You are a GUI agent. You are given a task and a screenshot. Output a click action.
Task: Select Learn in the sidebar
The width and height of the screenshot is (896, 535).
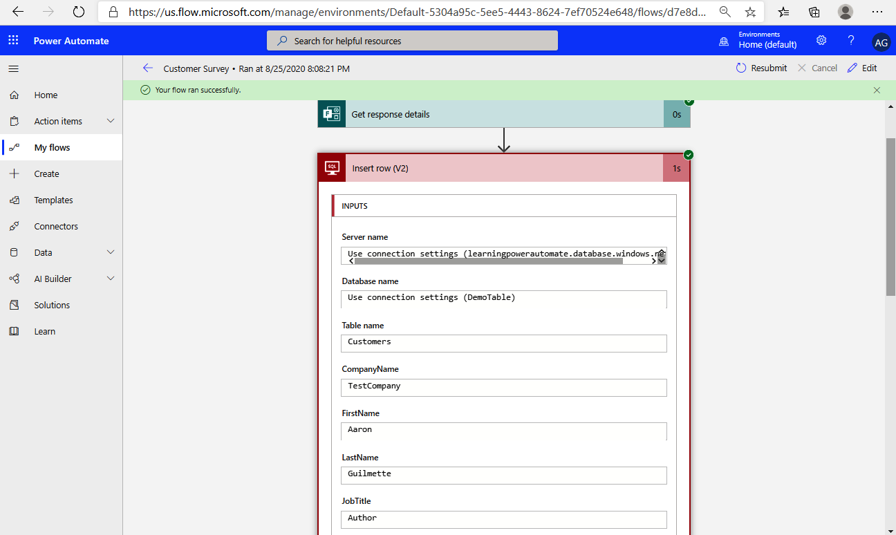(x=45, y=332)
